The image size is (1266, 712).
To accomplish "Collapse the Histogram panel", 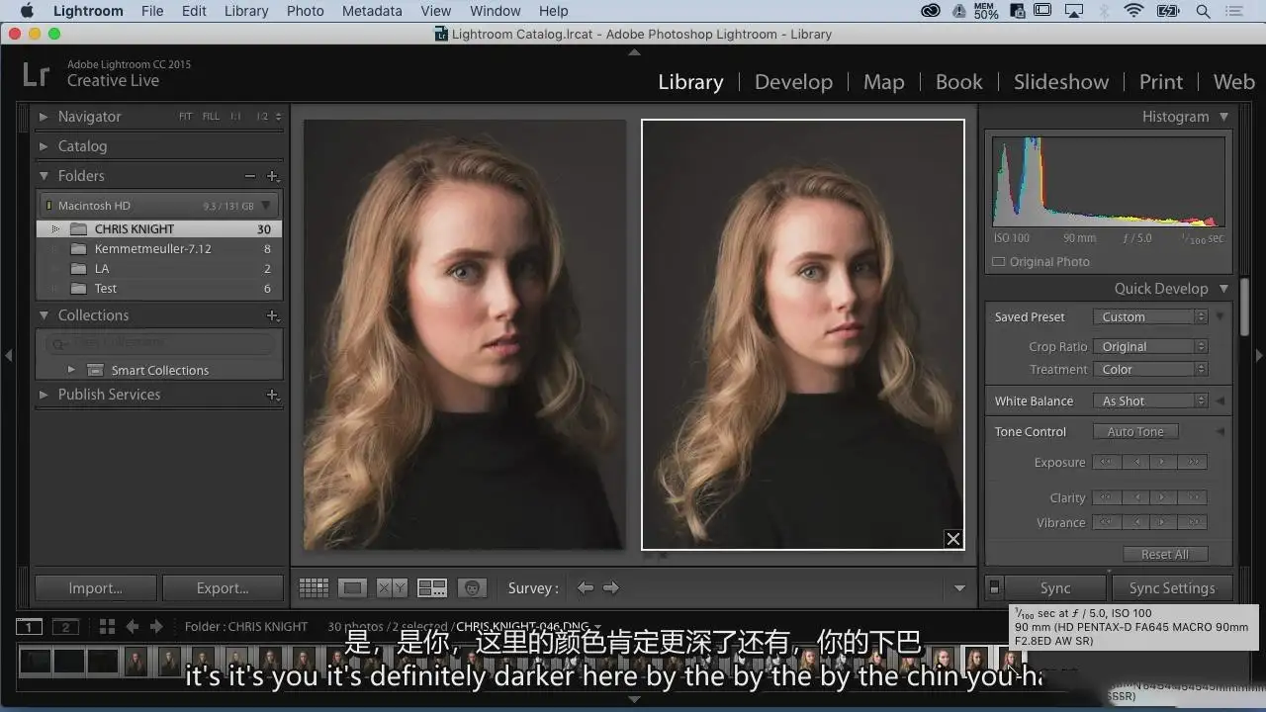I will (x=1223, y=117).
